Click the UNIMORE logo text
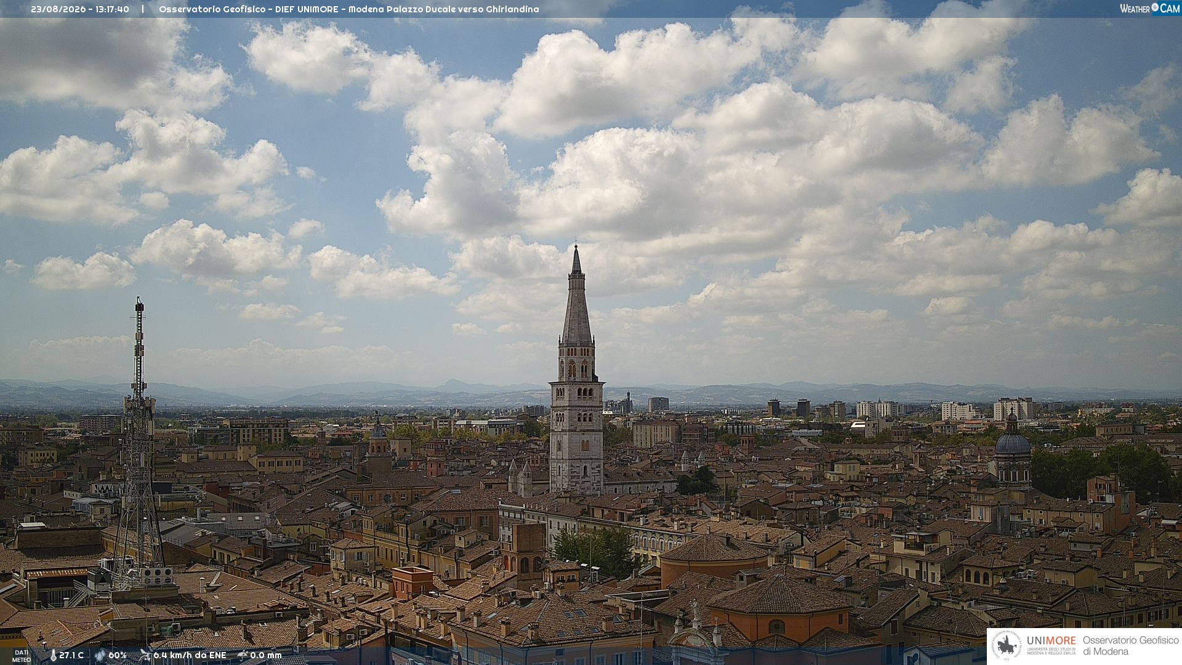The height and width of the screenshot is (665, 1182). point(1051,641)
